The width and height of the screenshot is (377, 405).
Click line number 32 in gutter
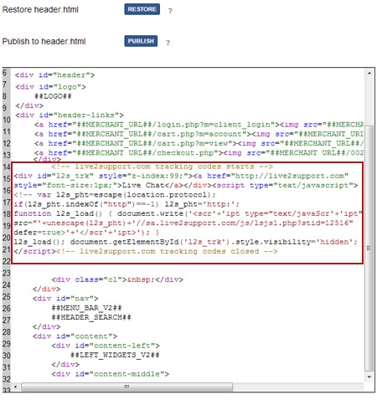7,379
